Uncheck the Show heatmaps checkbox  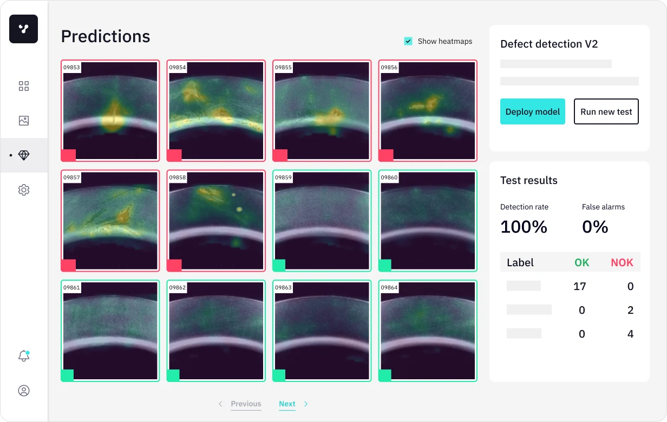tap(408, 41)
